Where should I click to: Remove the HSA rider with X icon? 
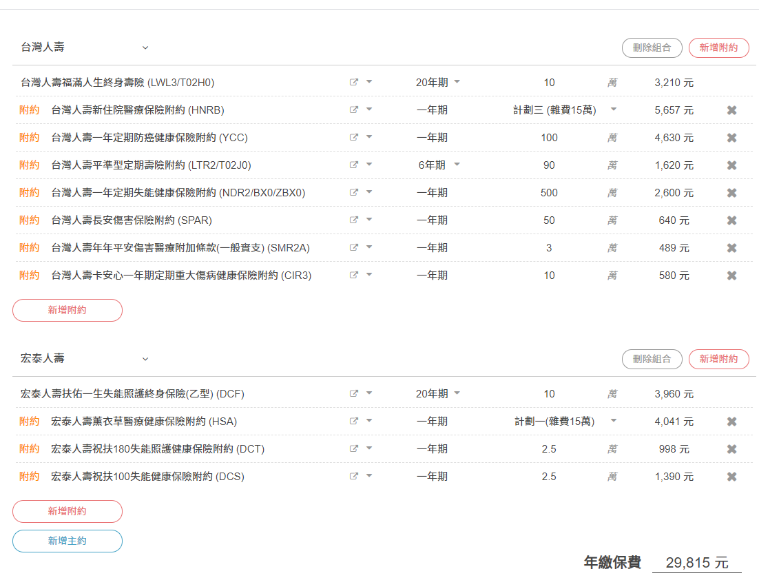732,422
